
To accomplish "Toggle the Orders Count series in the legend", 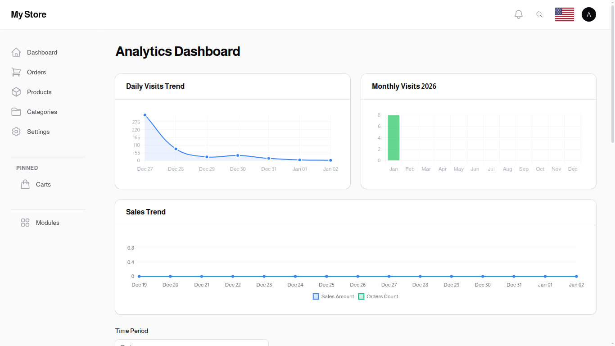I will tap(378, 296).
